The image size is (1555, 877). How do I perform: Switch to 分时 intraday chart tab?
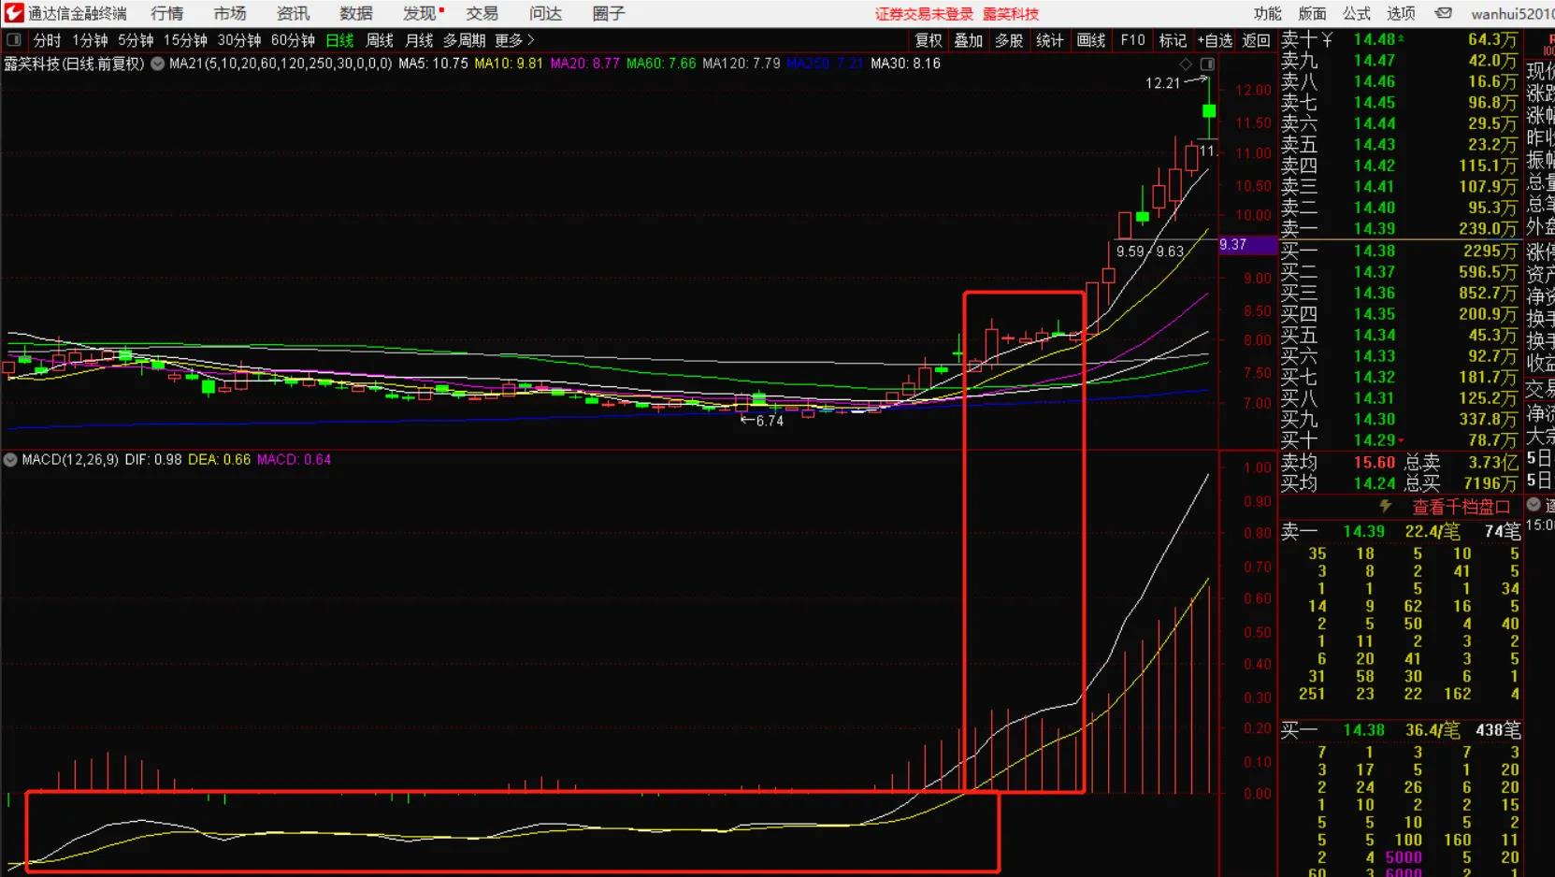pos(47,40)
